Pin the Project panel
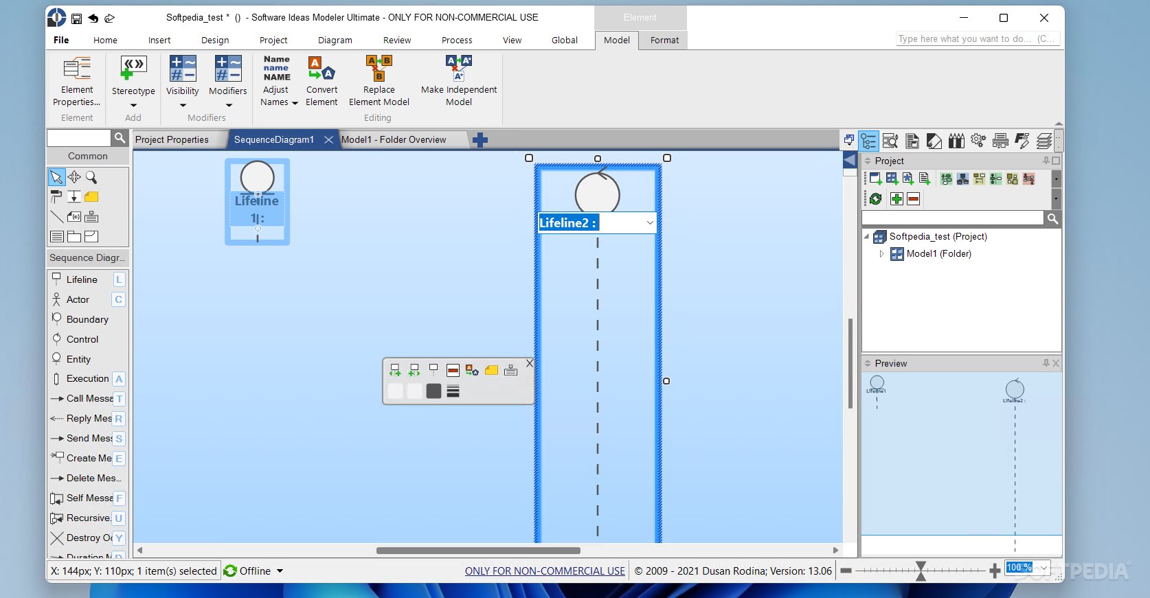Image resolution: width=1150 pixels, height=598 pixels. [x=1046, y=161]
